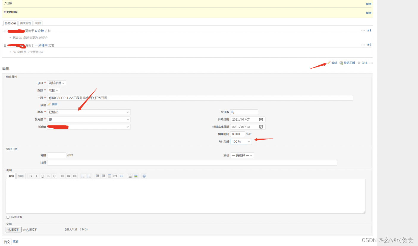The width and height of the screenshot is (418, 246).
Task: Apply strikethrough formatting in editor toolbar
Action: click(x=48, y=176)
